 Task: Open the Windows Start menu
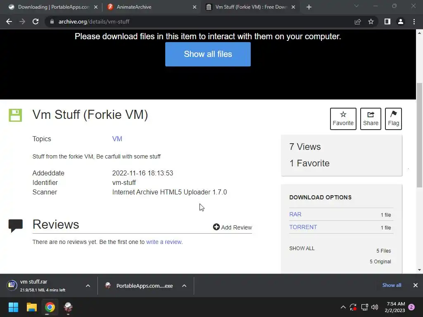coord(13,307)
